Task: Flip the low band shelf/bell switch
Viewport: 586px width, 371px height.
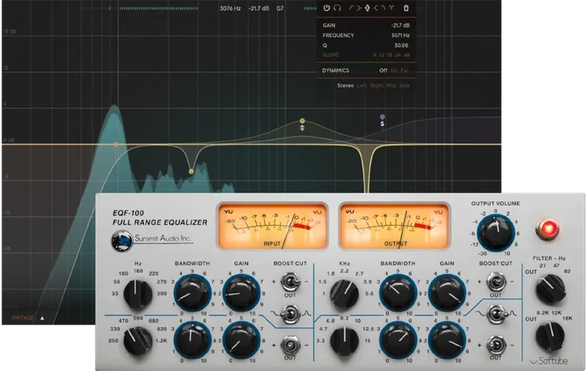Action: (290, 313)
